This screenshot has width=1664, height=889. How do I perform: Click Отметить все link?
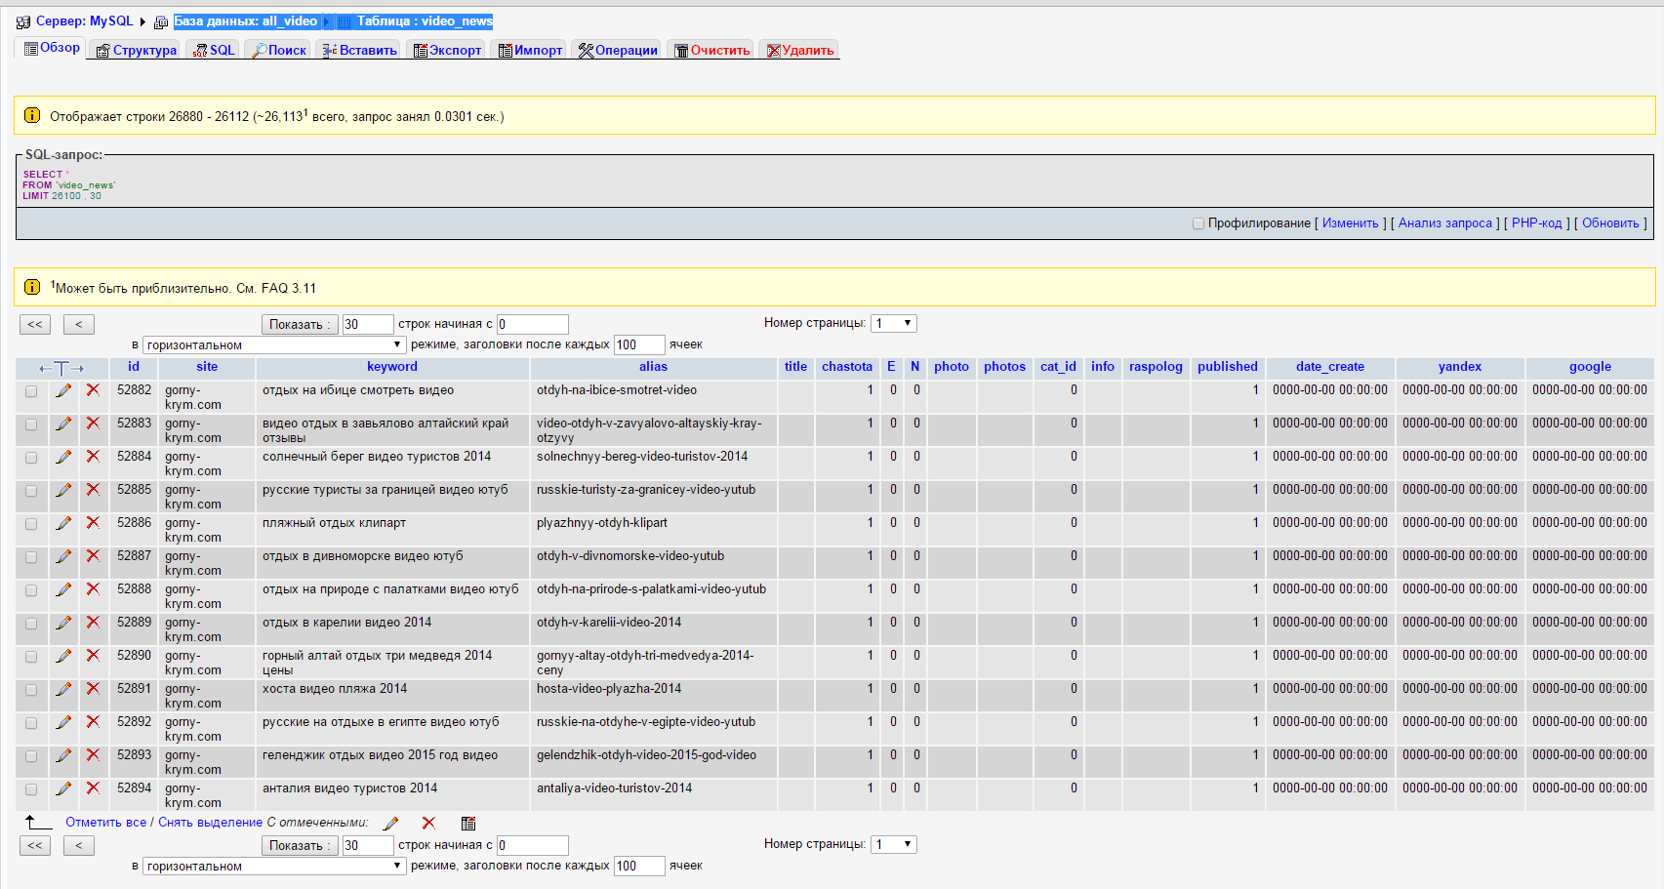click(105, 823)
